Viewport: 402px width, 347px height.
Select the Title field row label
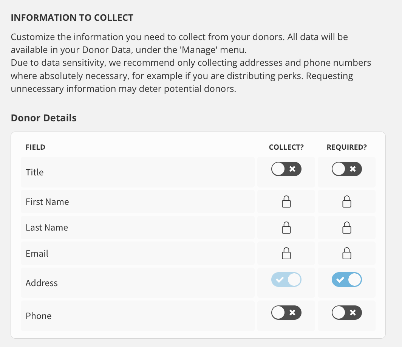(x=35, y=172)
